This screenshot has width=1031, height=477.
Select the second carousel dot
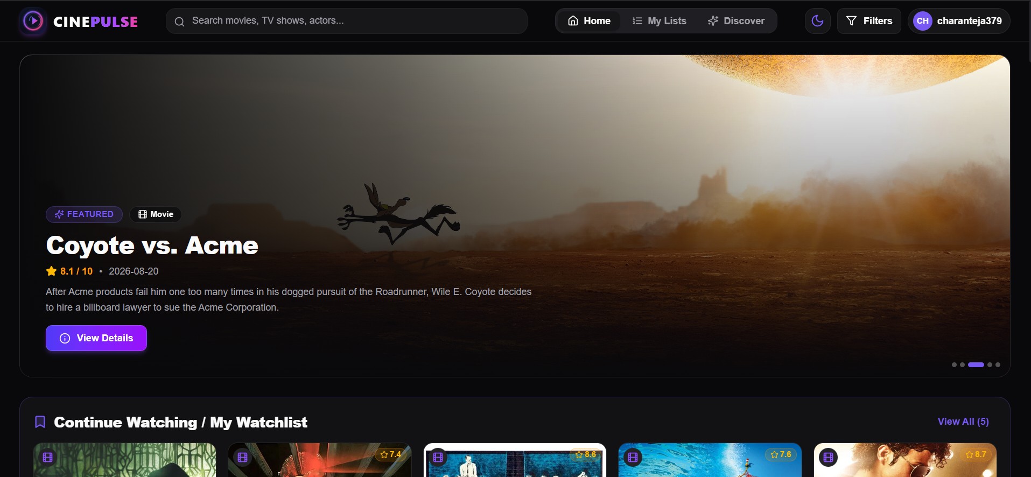click(962, 365)
